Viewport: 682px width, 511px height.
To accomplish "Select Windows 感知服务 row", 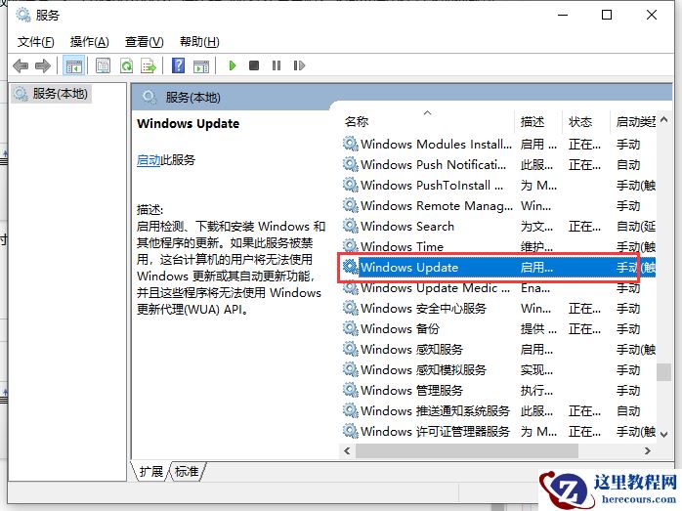I will 498,349.
